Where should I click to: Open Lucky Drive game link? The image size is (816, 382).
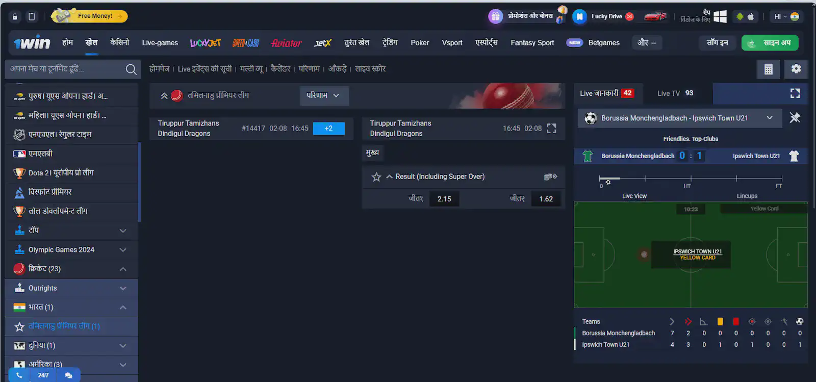pyautogui.click(x=606, y=16)
